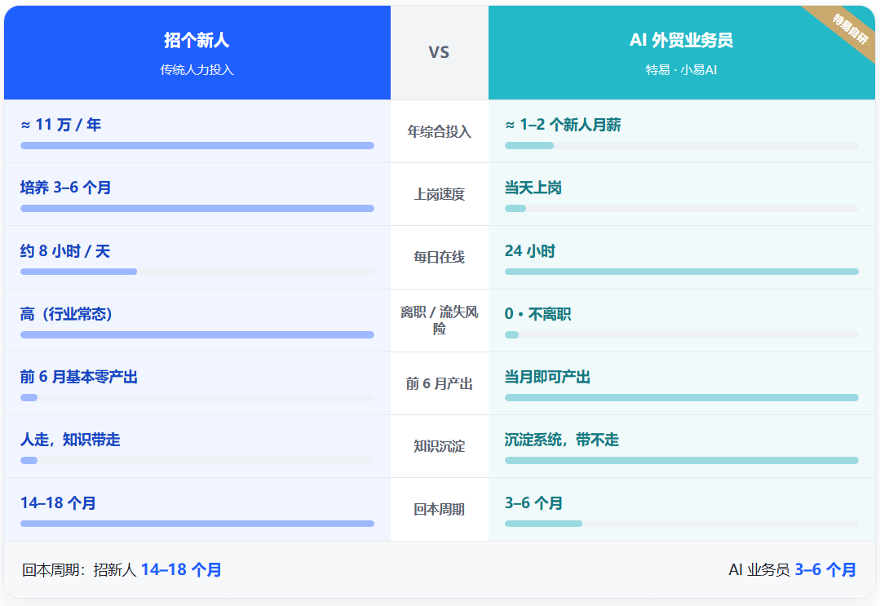This screenshot has width=880, height=606.
Task: Click the 年综合投入 row label
Action: (x=439, y=132)
